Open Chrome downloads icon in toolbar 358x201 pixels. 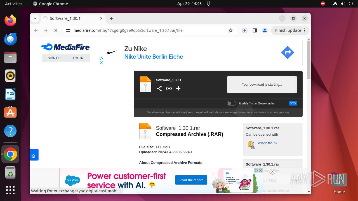245,30
